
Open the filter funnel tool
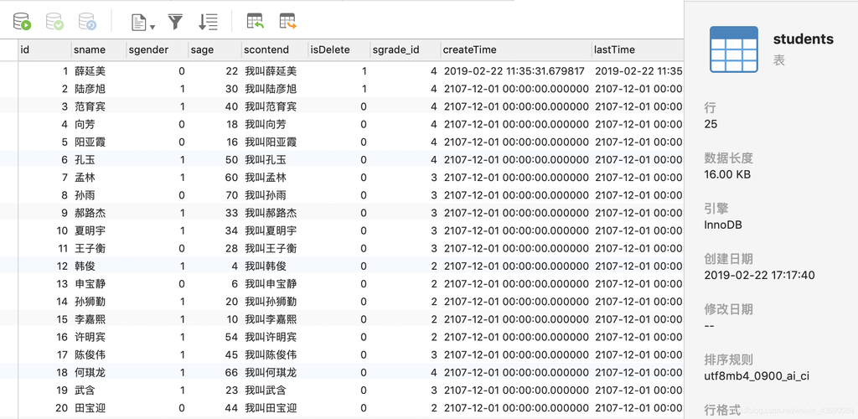[175, 22]
